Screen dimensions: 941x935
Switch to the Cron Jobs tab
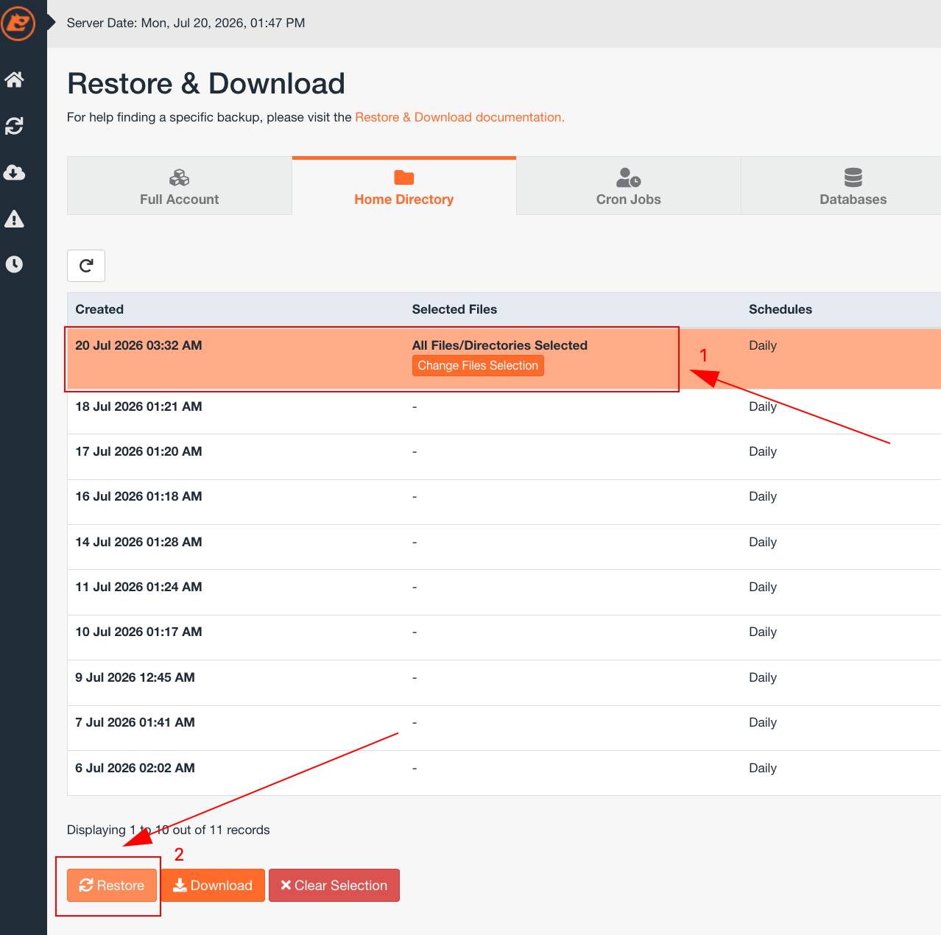629,186
